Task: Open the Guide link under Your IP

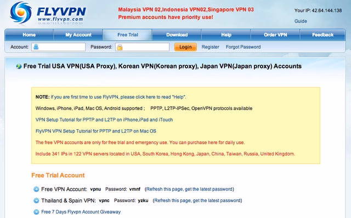Action: [x=301, y=21]
